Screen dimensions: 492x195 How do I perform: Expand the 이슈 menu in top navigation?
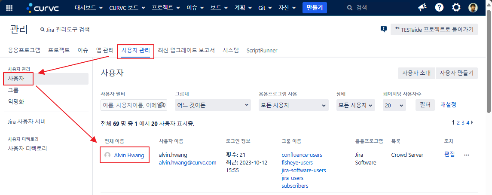pyautogui.click(x=195, y=8)
